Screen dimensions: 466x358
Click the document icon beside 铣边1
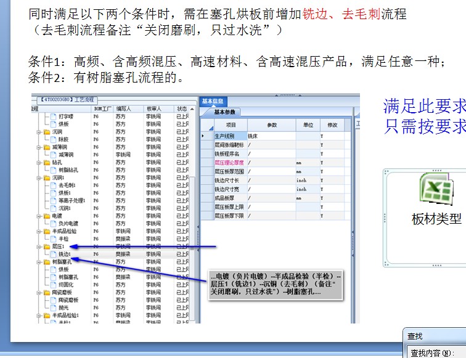(x=53, y=254)
